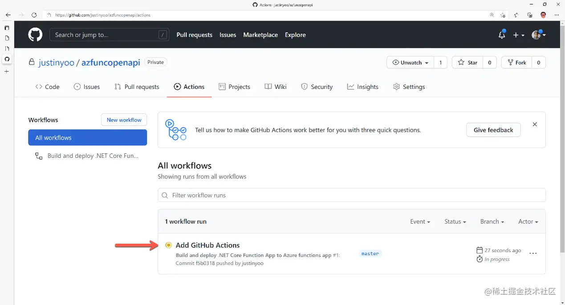Viewport: 565px width, 305px height.
Task: Switch to the Code tab
Action: point(47,87)
